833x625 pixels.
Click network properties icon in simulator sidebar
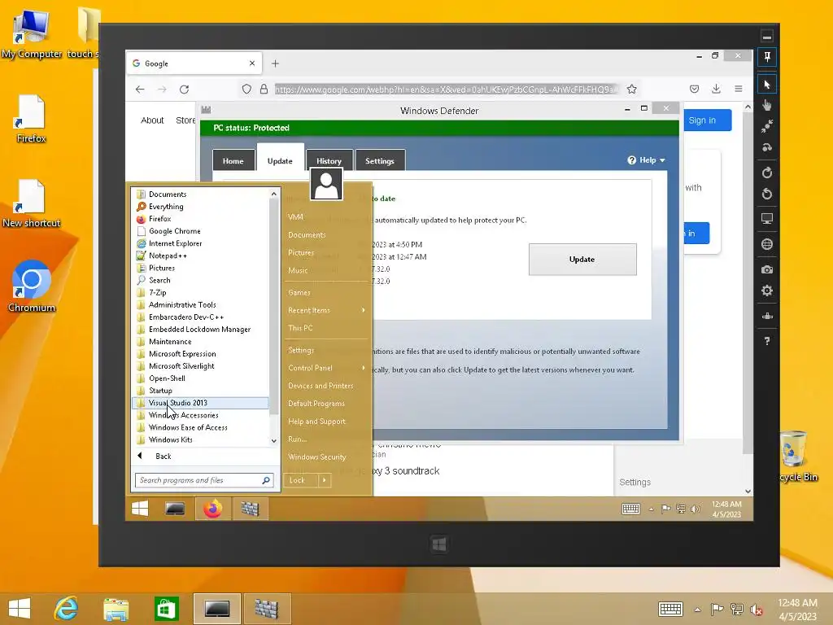pyautogui.click(x=767, y=317)
